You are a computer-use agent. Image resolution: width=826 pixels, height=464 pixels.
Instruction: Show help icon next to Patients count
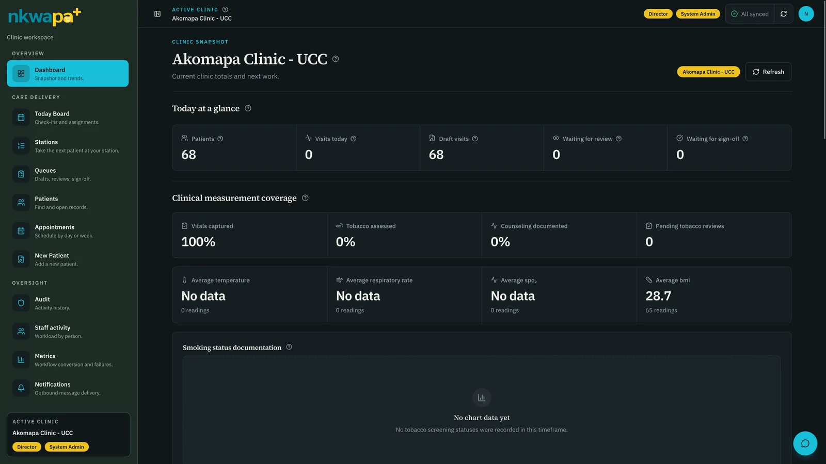pos(220,139)
